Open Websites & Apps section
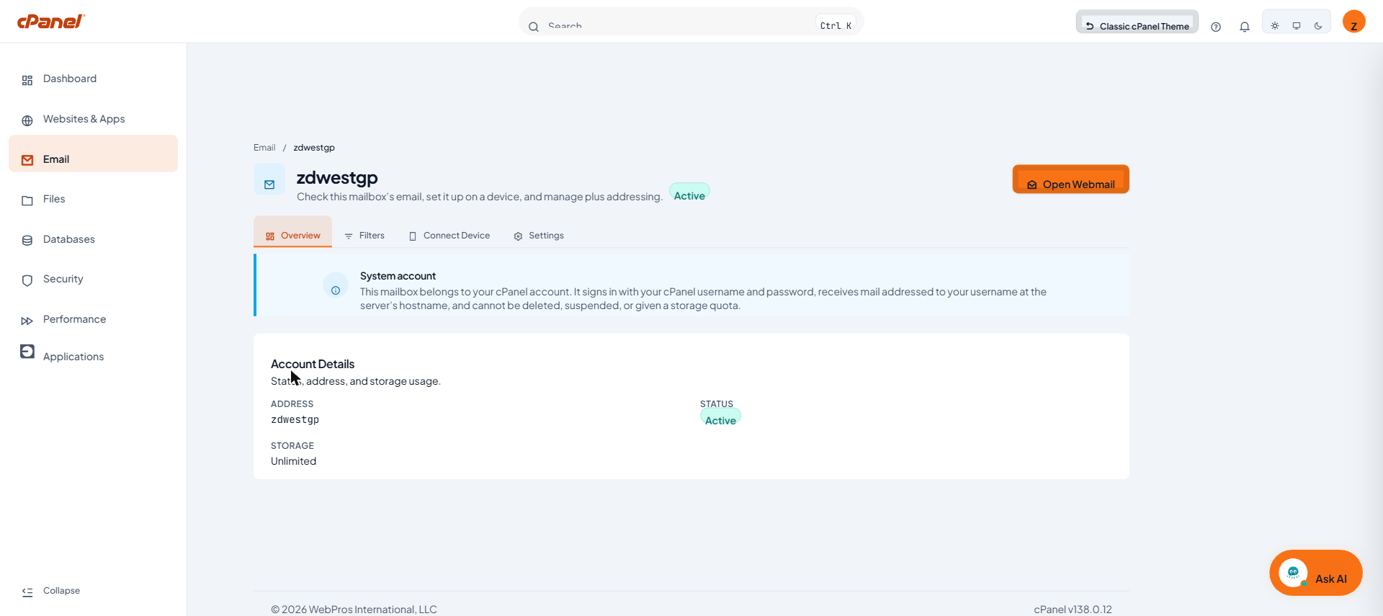 [x=93, y=120]
